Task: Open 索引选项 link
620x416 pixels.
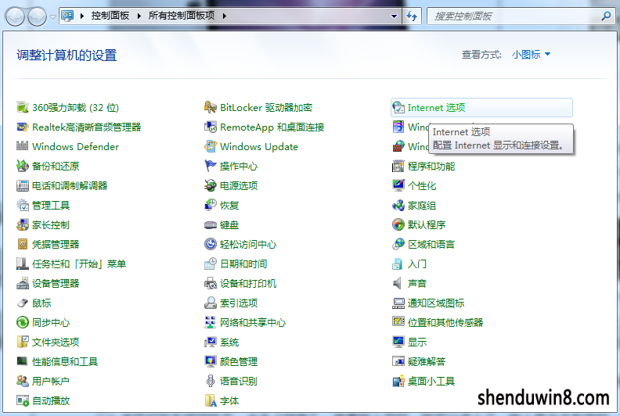Action: (239, 303)
